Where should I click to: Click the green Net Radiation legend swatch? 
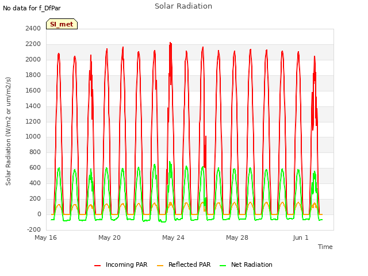point(223,266)
